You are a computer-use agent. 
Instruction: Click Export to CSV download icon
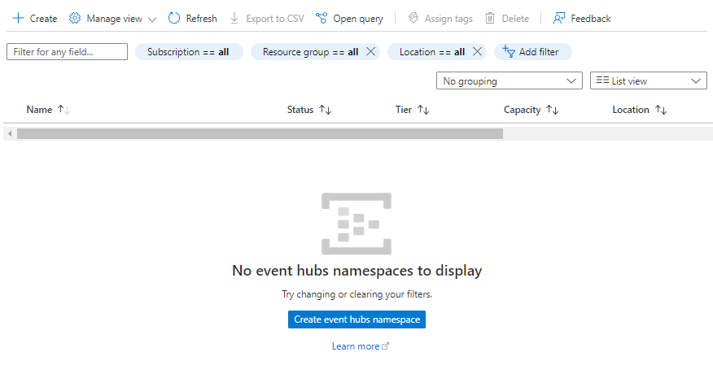(x=234, y=18)
